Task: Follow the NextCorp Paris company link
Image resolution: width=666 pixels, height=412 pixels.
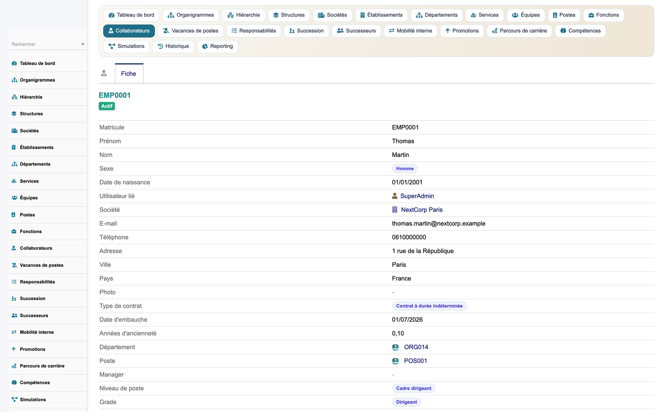Action: pyautogui.click(x=422, y=210)
